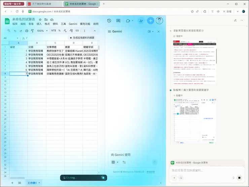The height and width of the screenshot is (187, 249).
Task: Open the 檔案 menu
Action: coord(15,24)
